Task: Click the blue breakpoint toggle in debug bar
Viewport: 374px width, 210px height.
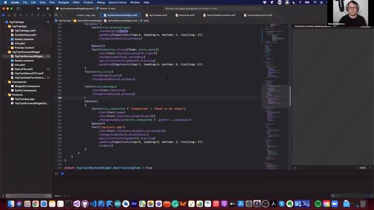Action: coord(63,174)
